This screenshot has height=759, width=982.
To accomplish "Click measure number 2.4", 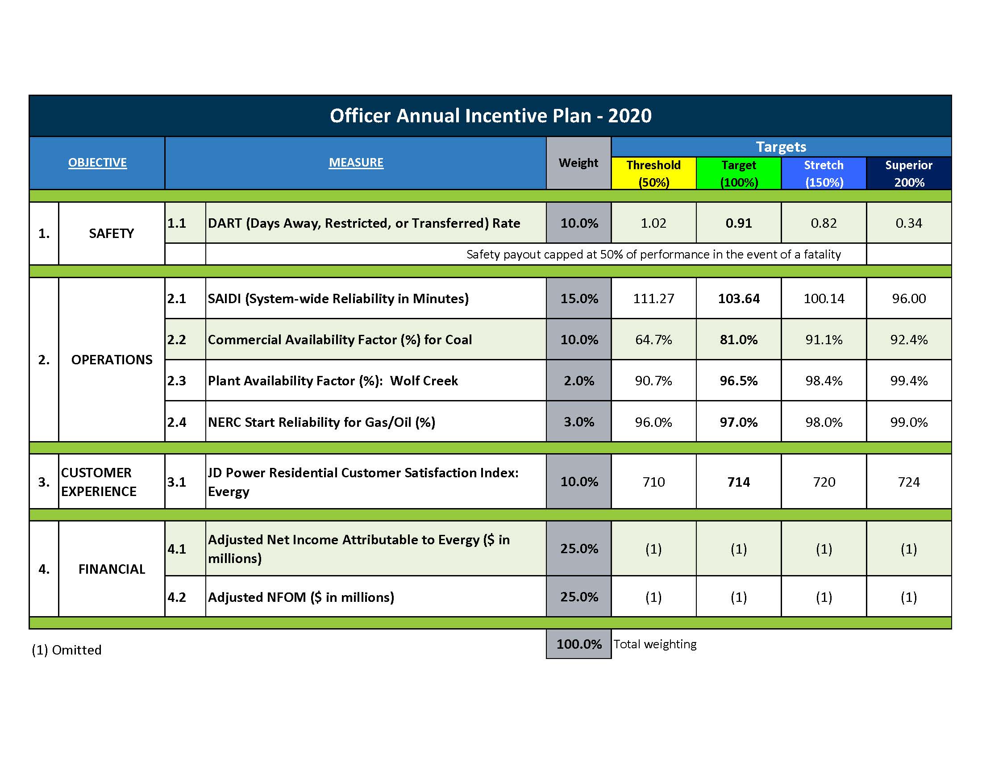I will click(x=176, y=422).
